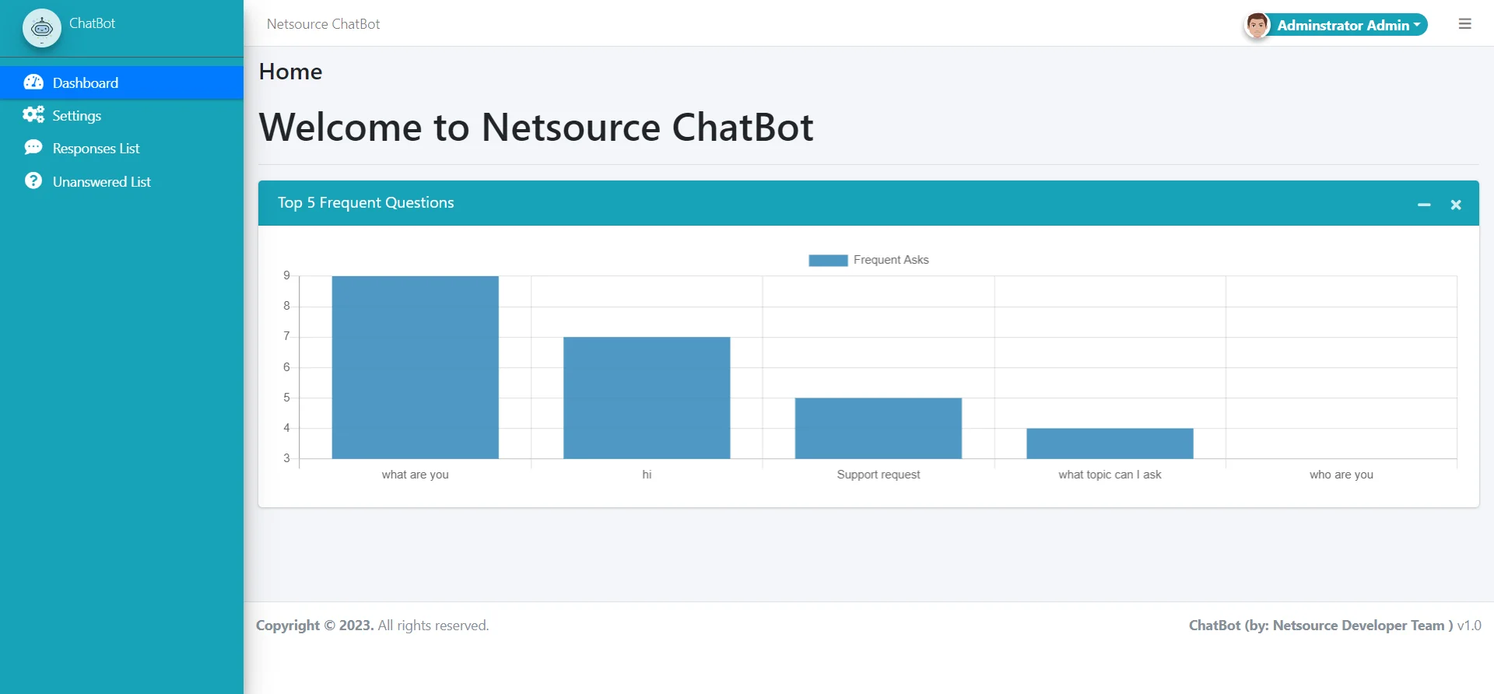
Task: Click the Unanswered List question mark icon
Action: (33, 181)
